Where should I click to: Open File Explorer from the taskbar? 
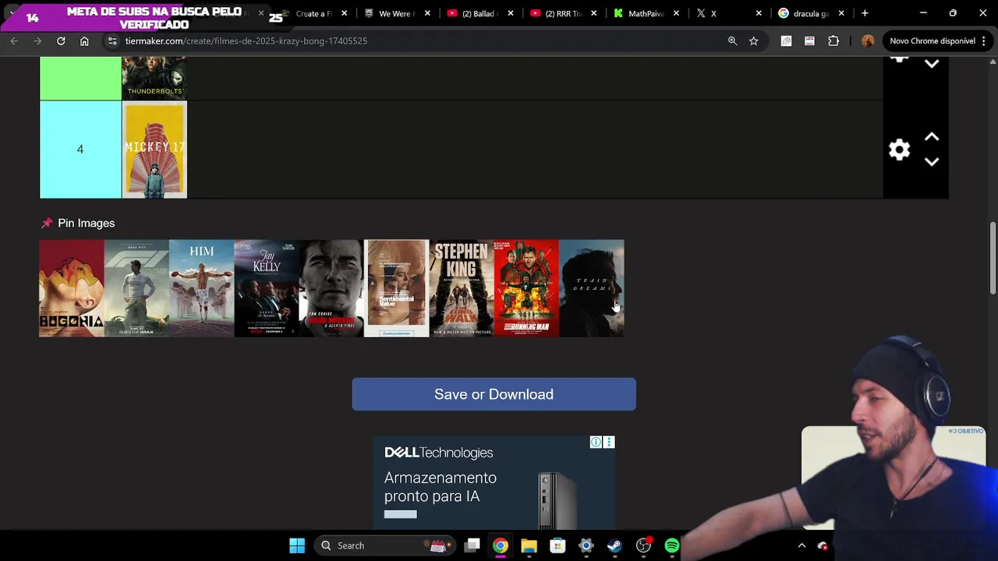coord(529,545)
